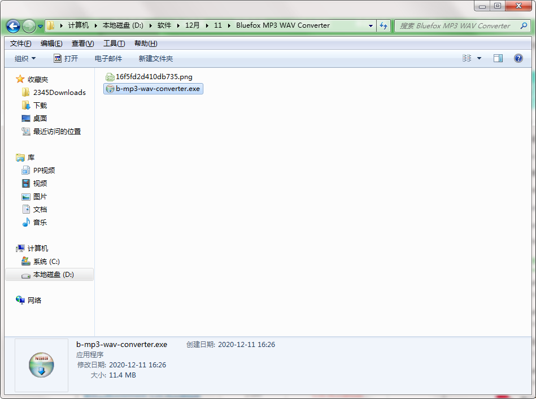The image size is (536, 399).
Task: Toggle the preview pane
Action: point(498,59)
